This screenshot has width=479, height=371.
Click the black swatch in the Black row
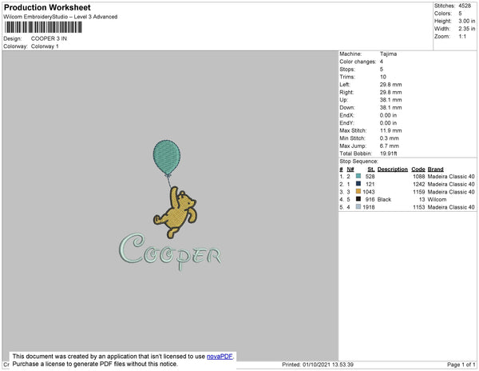coord(358,199)
